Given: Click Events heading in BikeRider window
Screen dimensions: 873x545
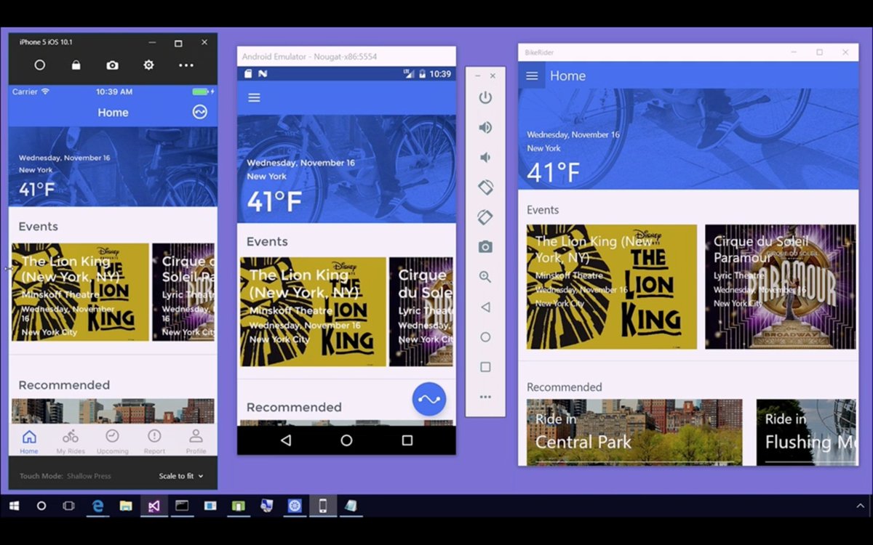Looking at the screenshot, I should [x=543, y=210].
